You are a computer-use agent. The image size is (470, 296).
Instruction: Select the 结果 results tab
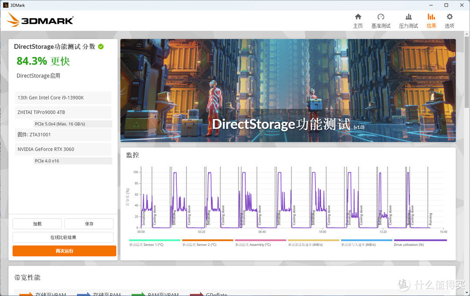(x=431, y=21)
